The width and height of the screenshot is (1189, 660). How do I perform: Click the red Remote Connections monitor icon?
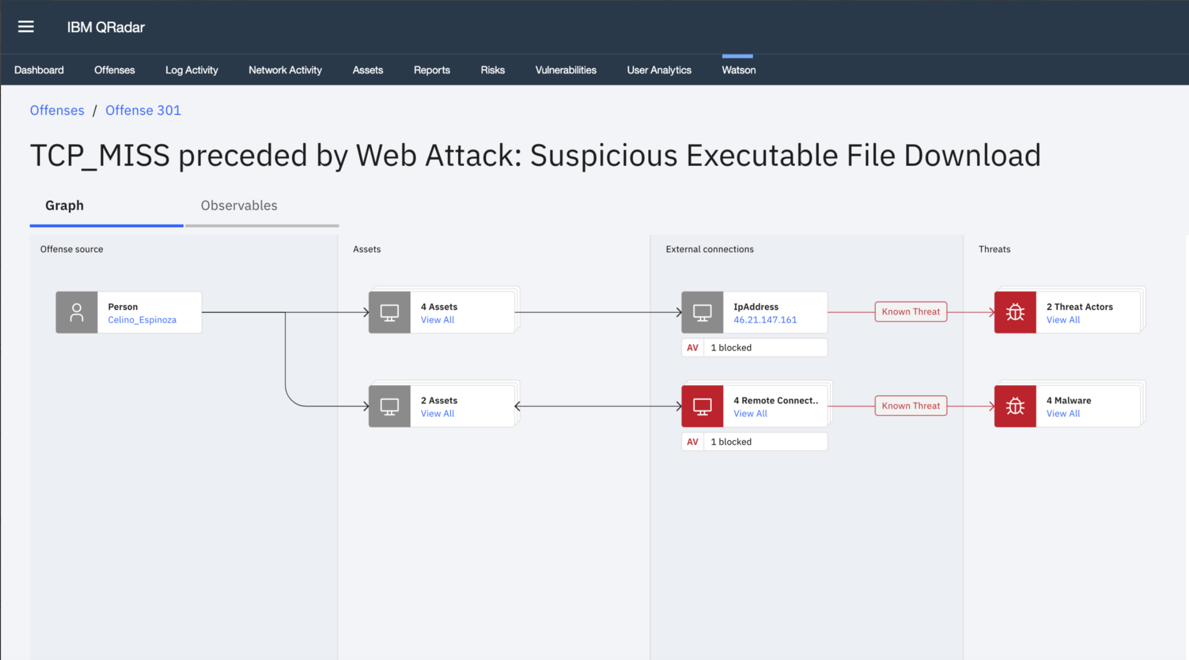pos(702,406)
